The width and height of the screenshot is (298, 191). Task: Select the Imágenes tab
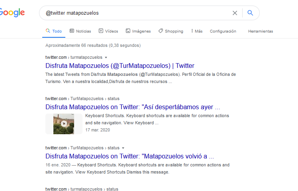[138, 31]
